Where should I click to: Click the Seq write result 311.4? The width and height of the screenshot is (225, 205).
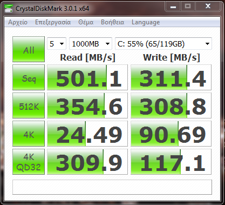[x=171, y=77]
